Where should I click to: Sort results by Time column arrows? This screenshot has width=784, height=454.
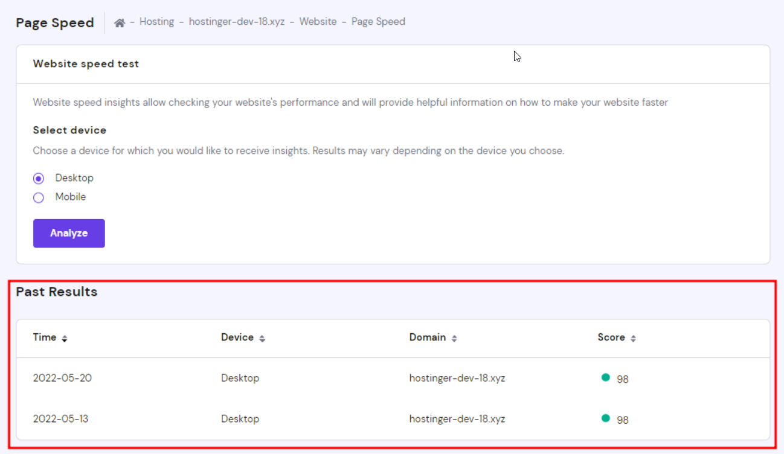(x=65, y=339)
